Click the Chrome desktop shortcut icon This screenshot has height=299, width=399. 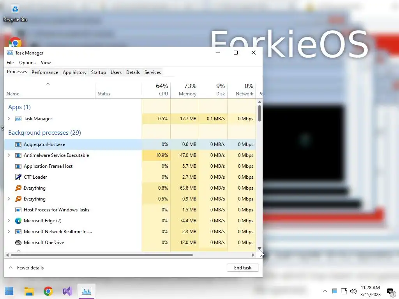[15, 42]
